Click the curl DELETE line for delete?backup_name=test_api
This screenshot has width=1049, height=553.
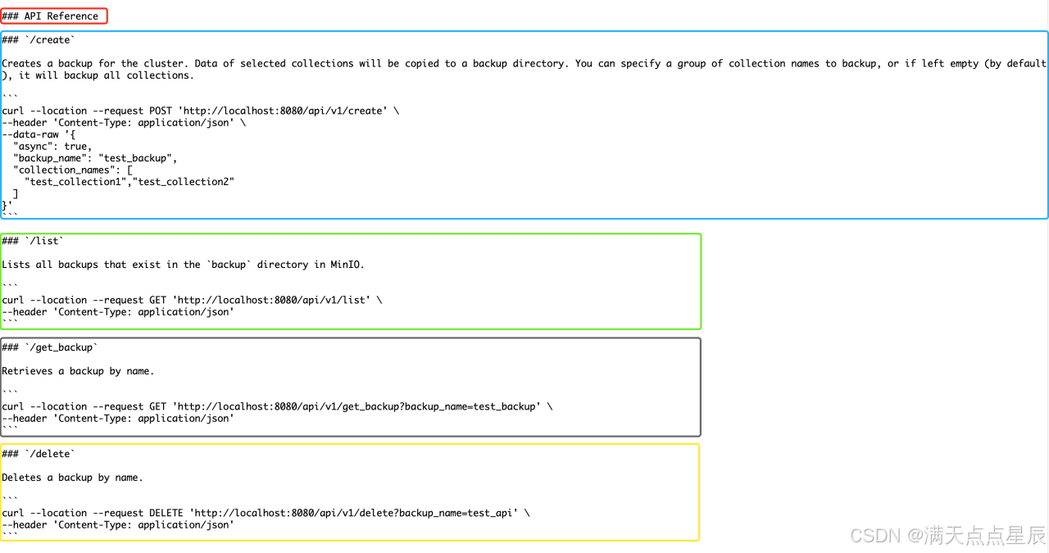(266, 513)
